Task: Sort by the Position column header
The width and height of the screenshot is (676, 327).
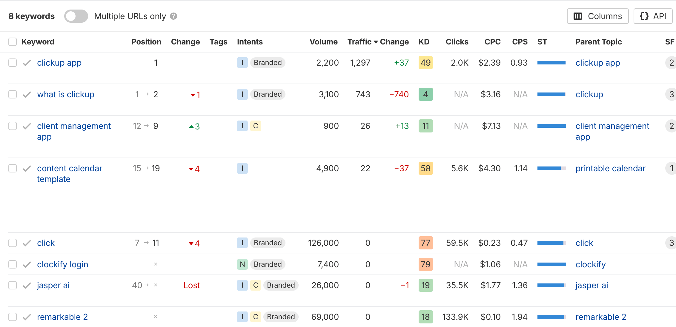Action: click(146, 42)
